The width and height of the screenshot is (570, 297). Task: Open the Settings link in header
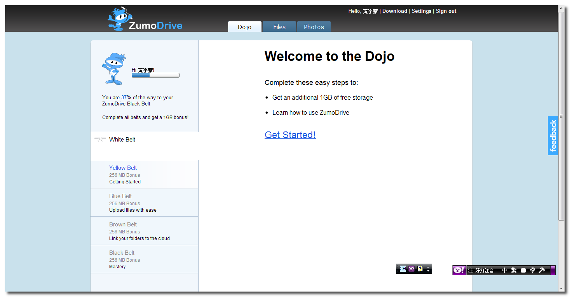(x=422, y=11)
